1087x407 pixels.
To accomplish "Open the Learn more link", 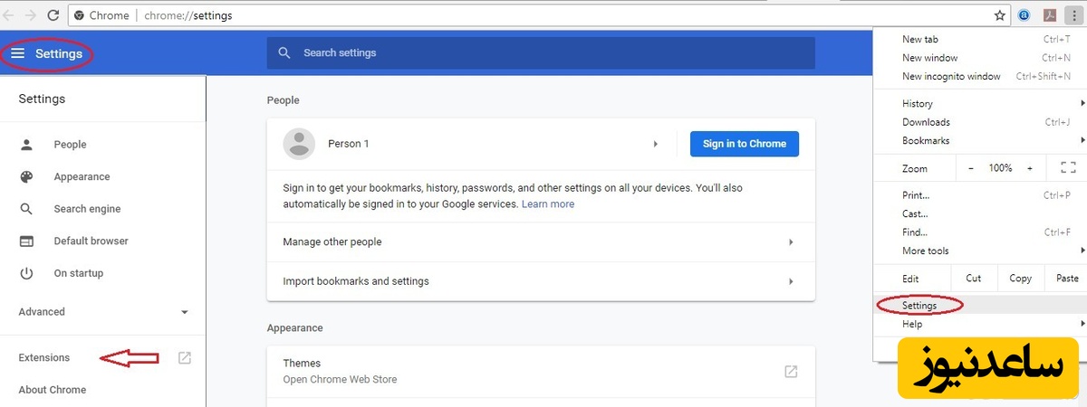I will pyautogui.click(x=547, y=204).
